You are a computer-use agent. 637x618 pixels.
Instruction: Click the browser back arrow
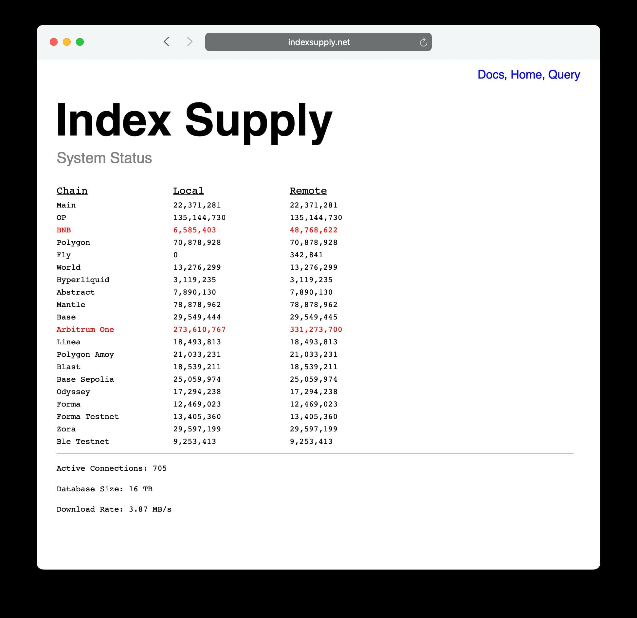pyautogui.click(x=166, y=42)
